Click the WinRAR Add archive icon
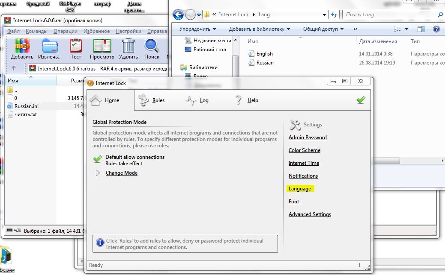Viewport: 445px width, 275px height. (22, 46)
